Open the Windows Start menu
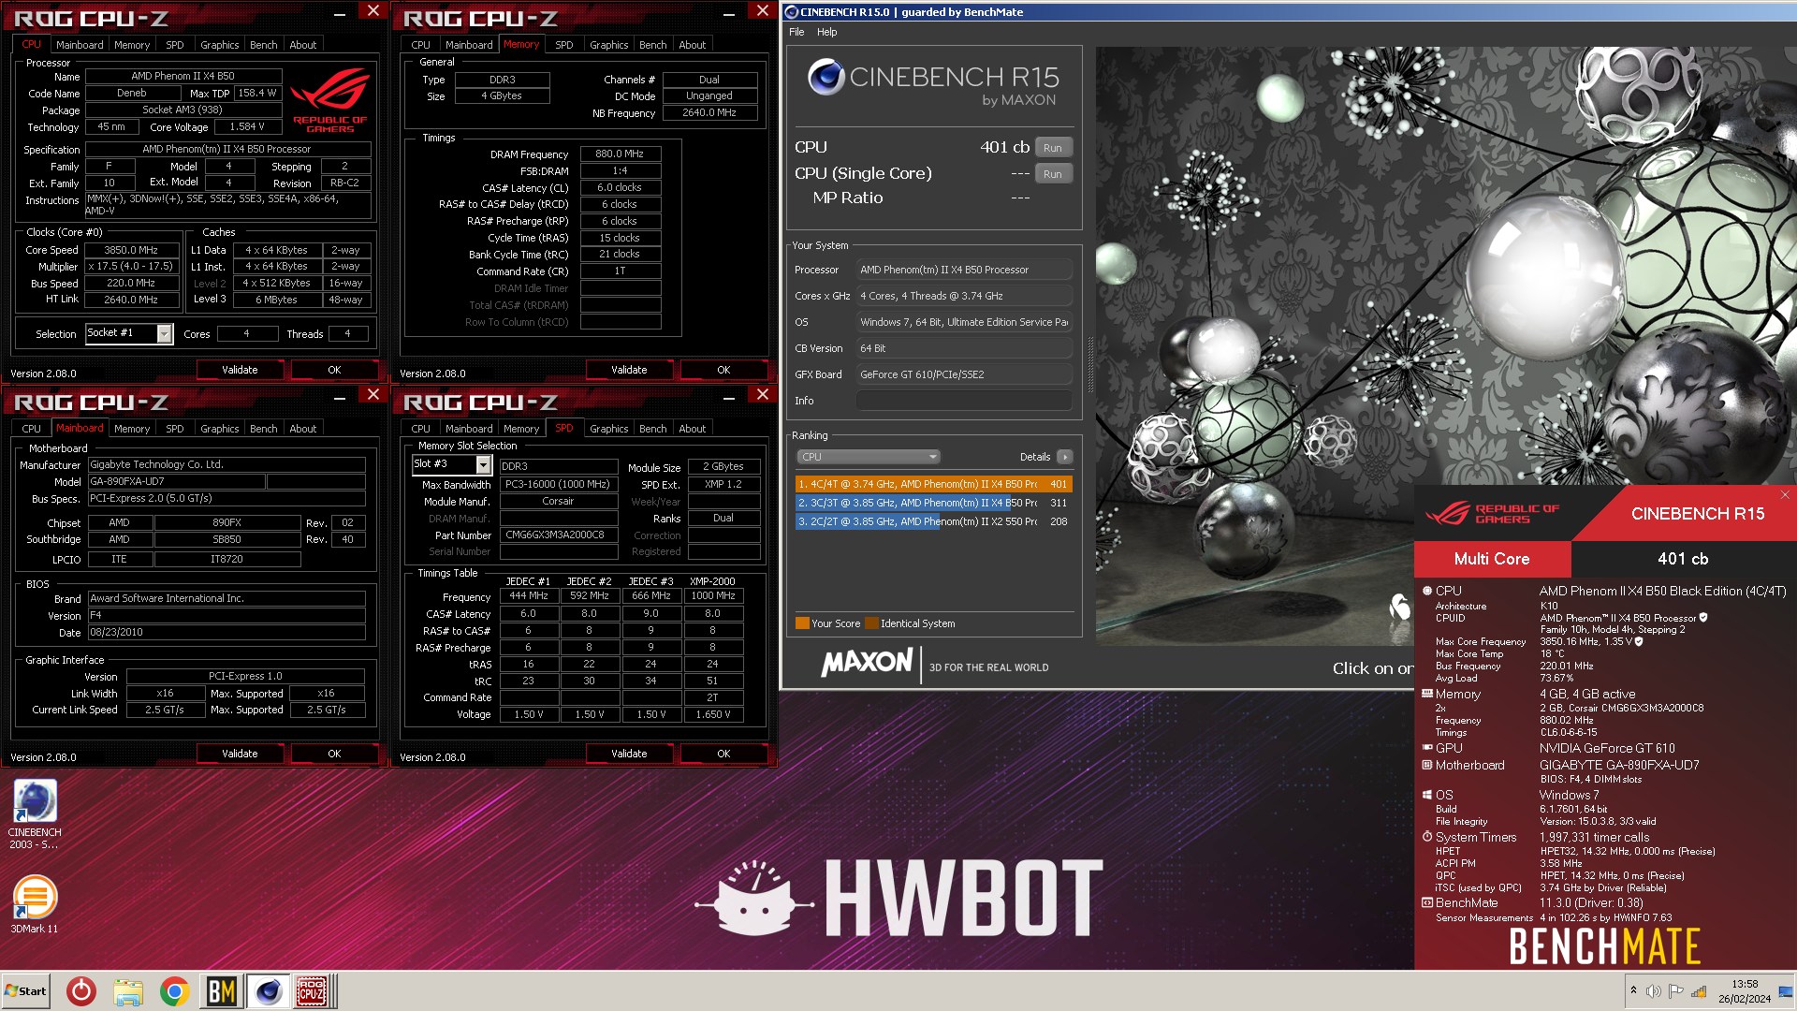 (26, 991)
